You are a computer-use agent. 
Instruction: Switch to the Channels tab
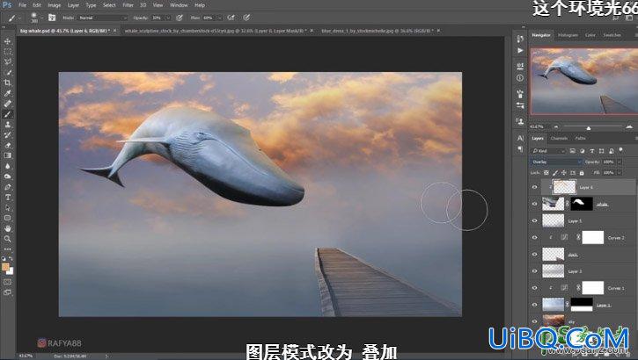tap(559, 139)
